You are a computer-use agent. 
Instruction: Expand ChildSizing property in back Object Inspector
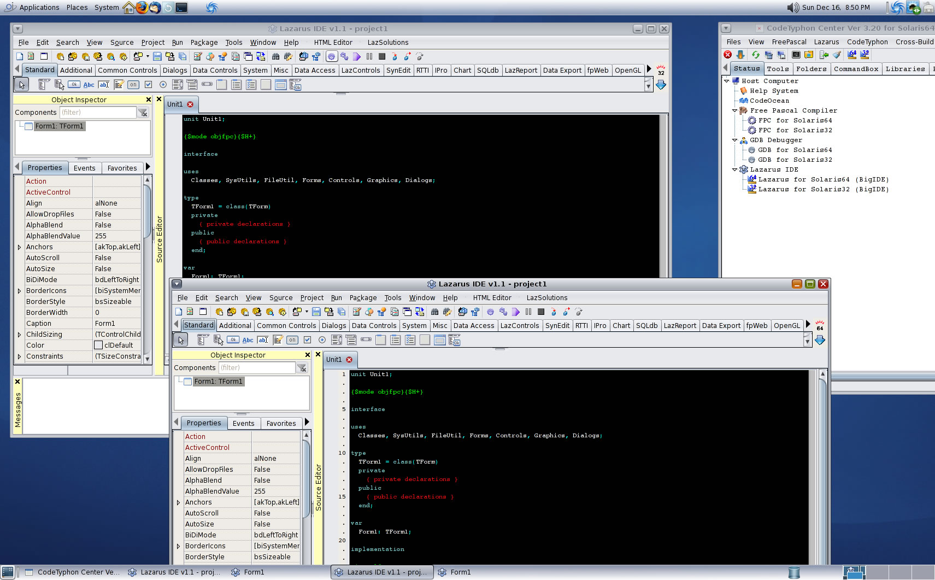click(x=19, y=335)
